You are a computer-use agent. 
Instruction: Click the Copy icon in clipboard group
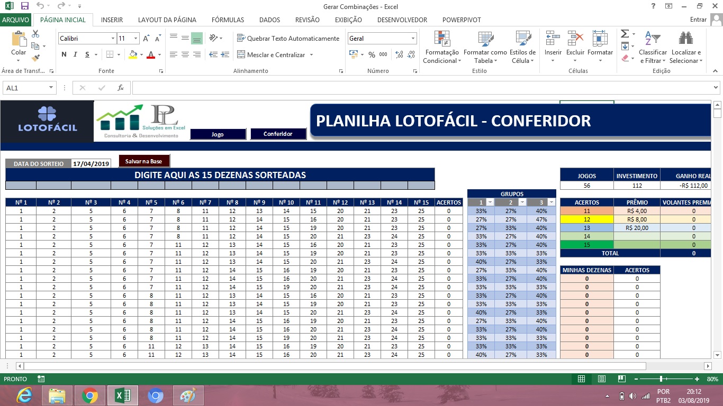tap(36, 46)
